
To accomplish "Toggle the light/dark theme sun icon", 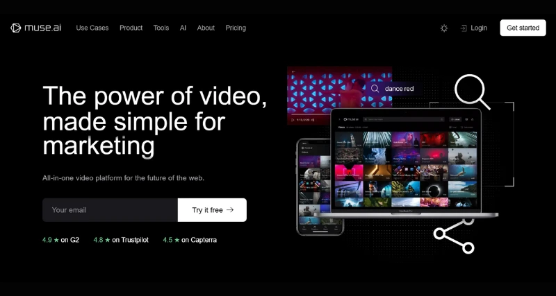I will [x=444, y=28].
